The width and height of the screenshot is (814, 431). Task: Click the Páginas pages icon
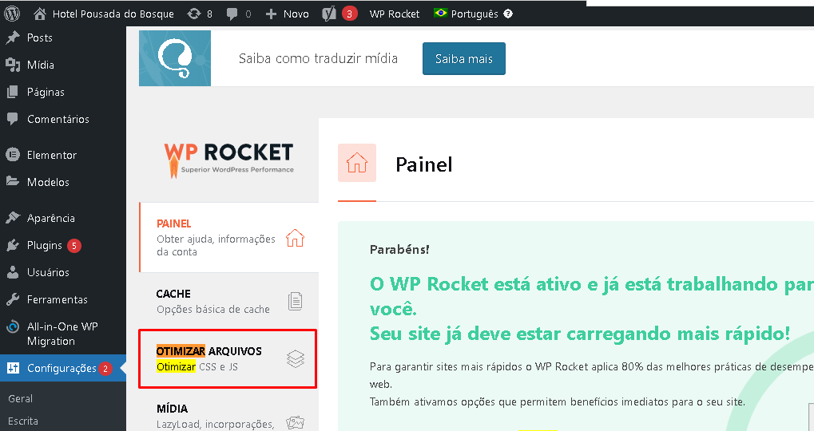coord(13,92)
